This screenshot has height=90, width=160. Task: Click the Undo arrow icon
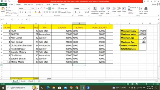9,1
